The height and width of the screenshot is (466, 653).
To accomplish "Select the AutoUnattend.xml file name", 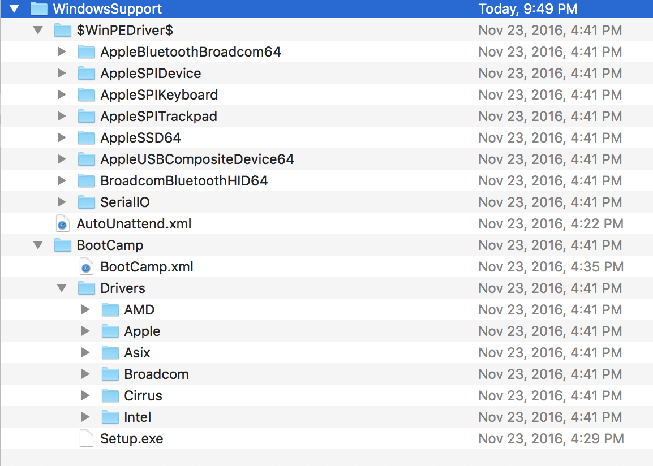I will pyautogui.click(x=134, y=223).
